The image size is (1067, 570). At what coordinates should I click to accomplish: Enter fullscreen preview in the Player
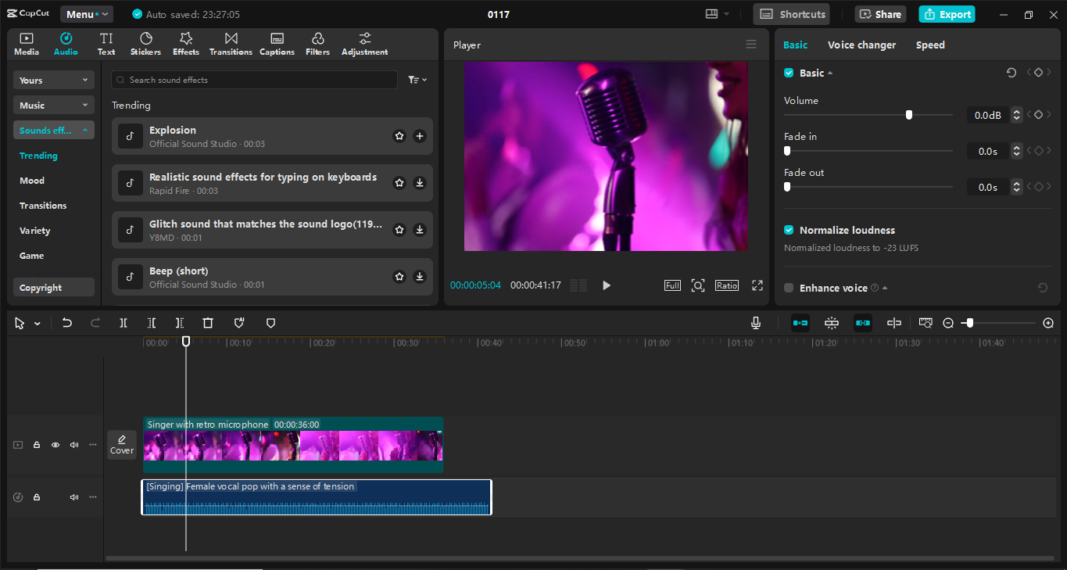[757, 285]
